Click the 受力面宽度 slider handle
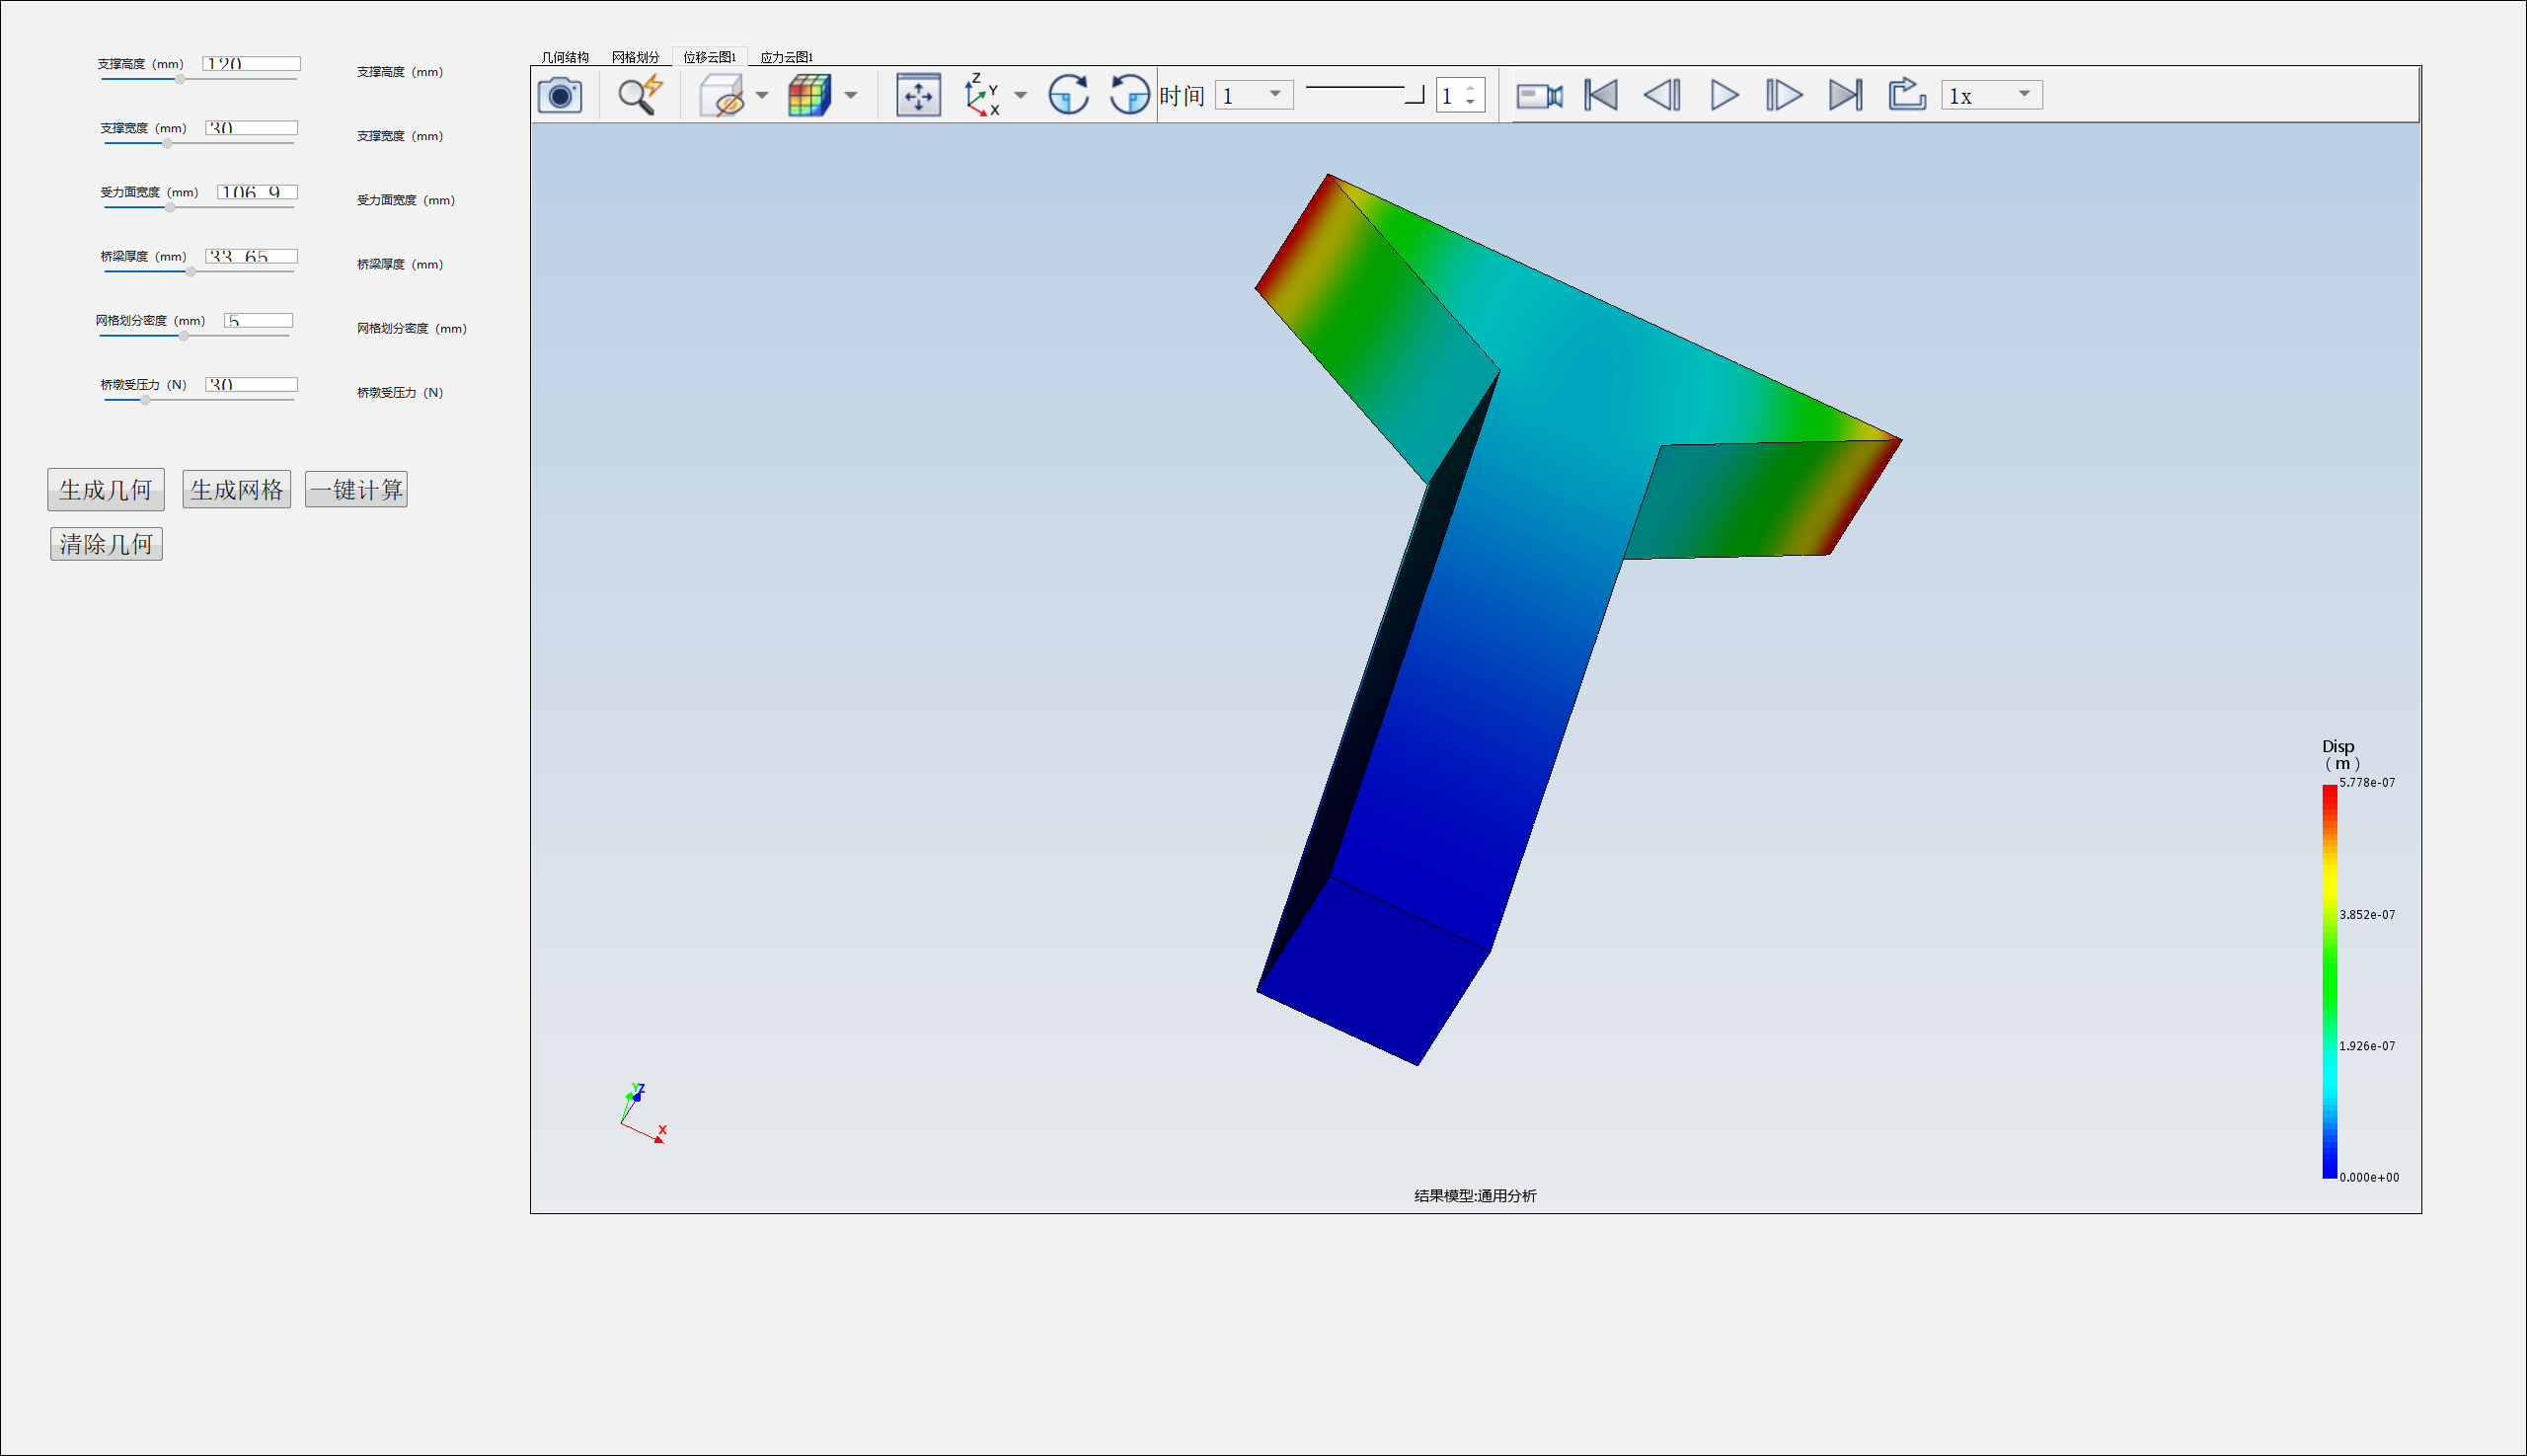Image resolution: width=2527 pixels, height=1456 pixels. coord(170,207)
